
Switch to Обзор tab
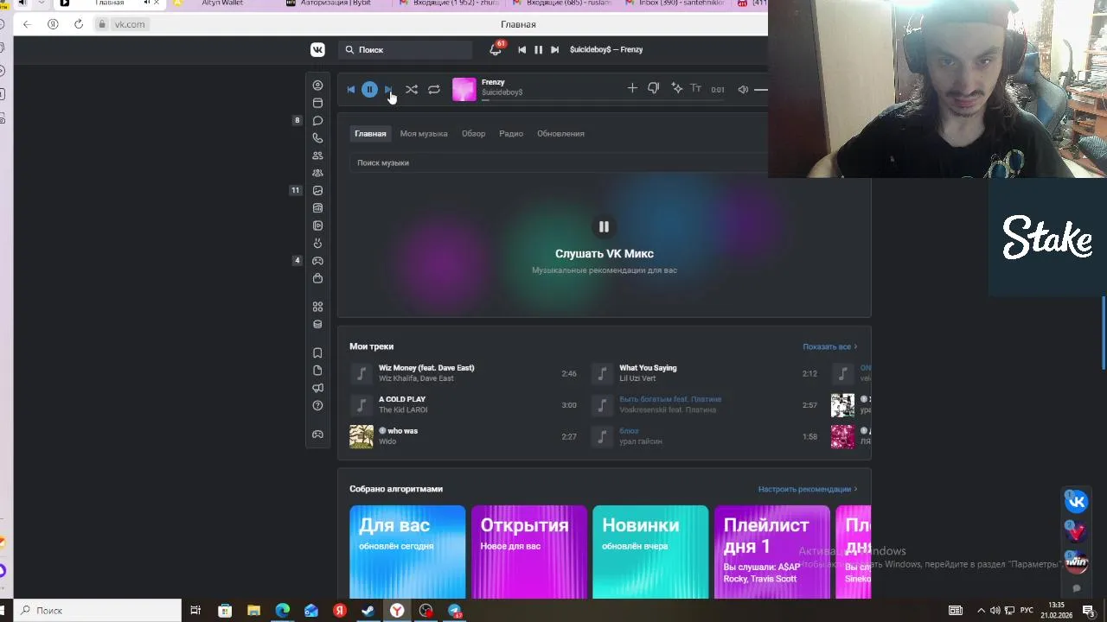click(x=473, y=134)
